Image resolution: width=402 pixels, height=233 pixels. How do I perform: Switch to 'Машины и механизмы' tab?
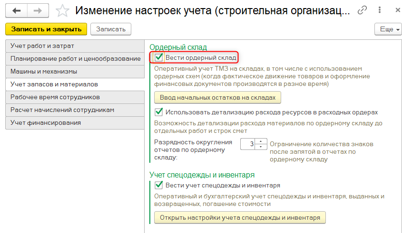[75, 72]
